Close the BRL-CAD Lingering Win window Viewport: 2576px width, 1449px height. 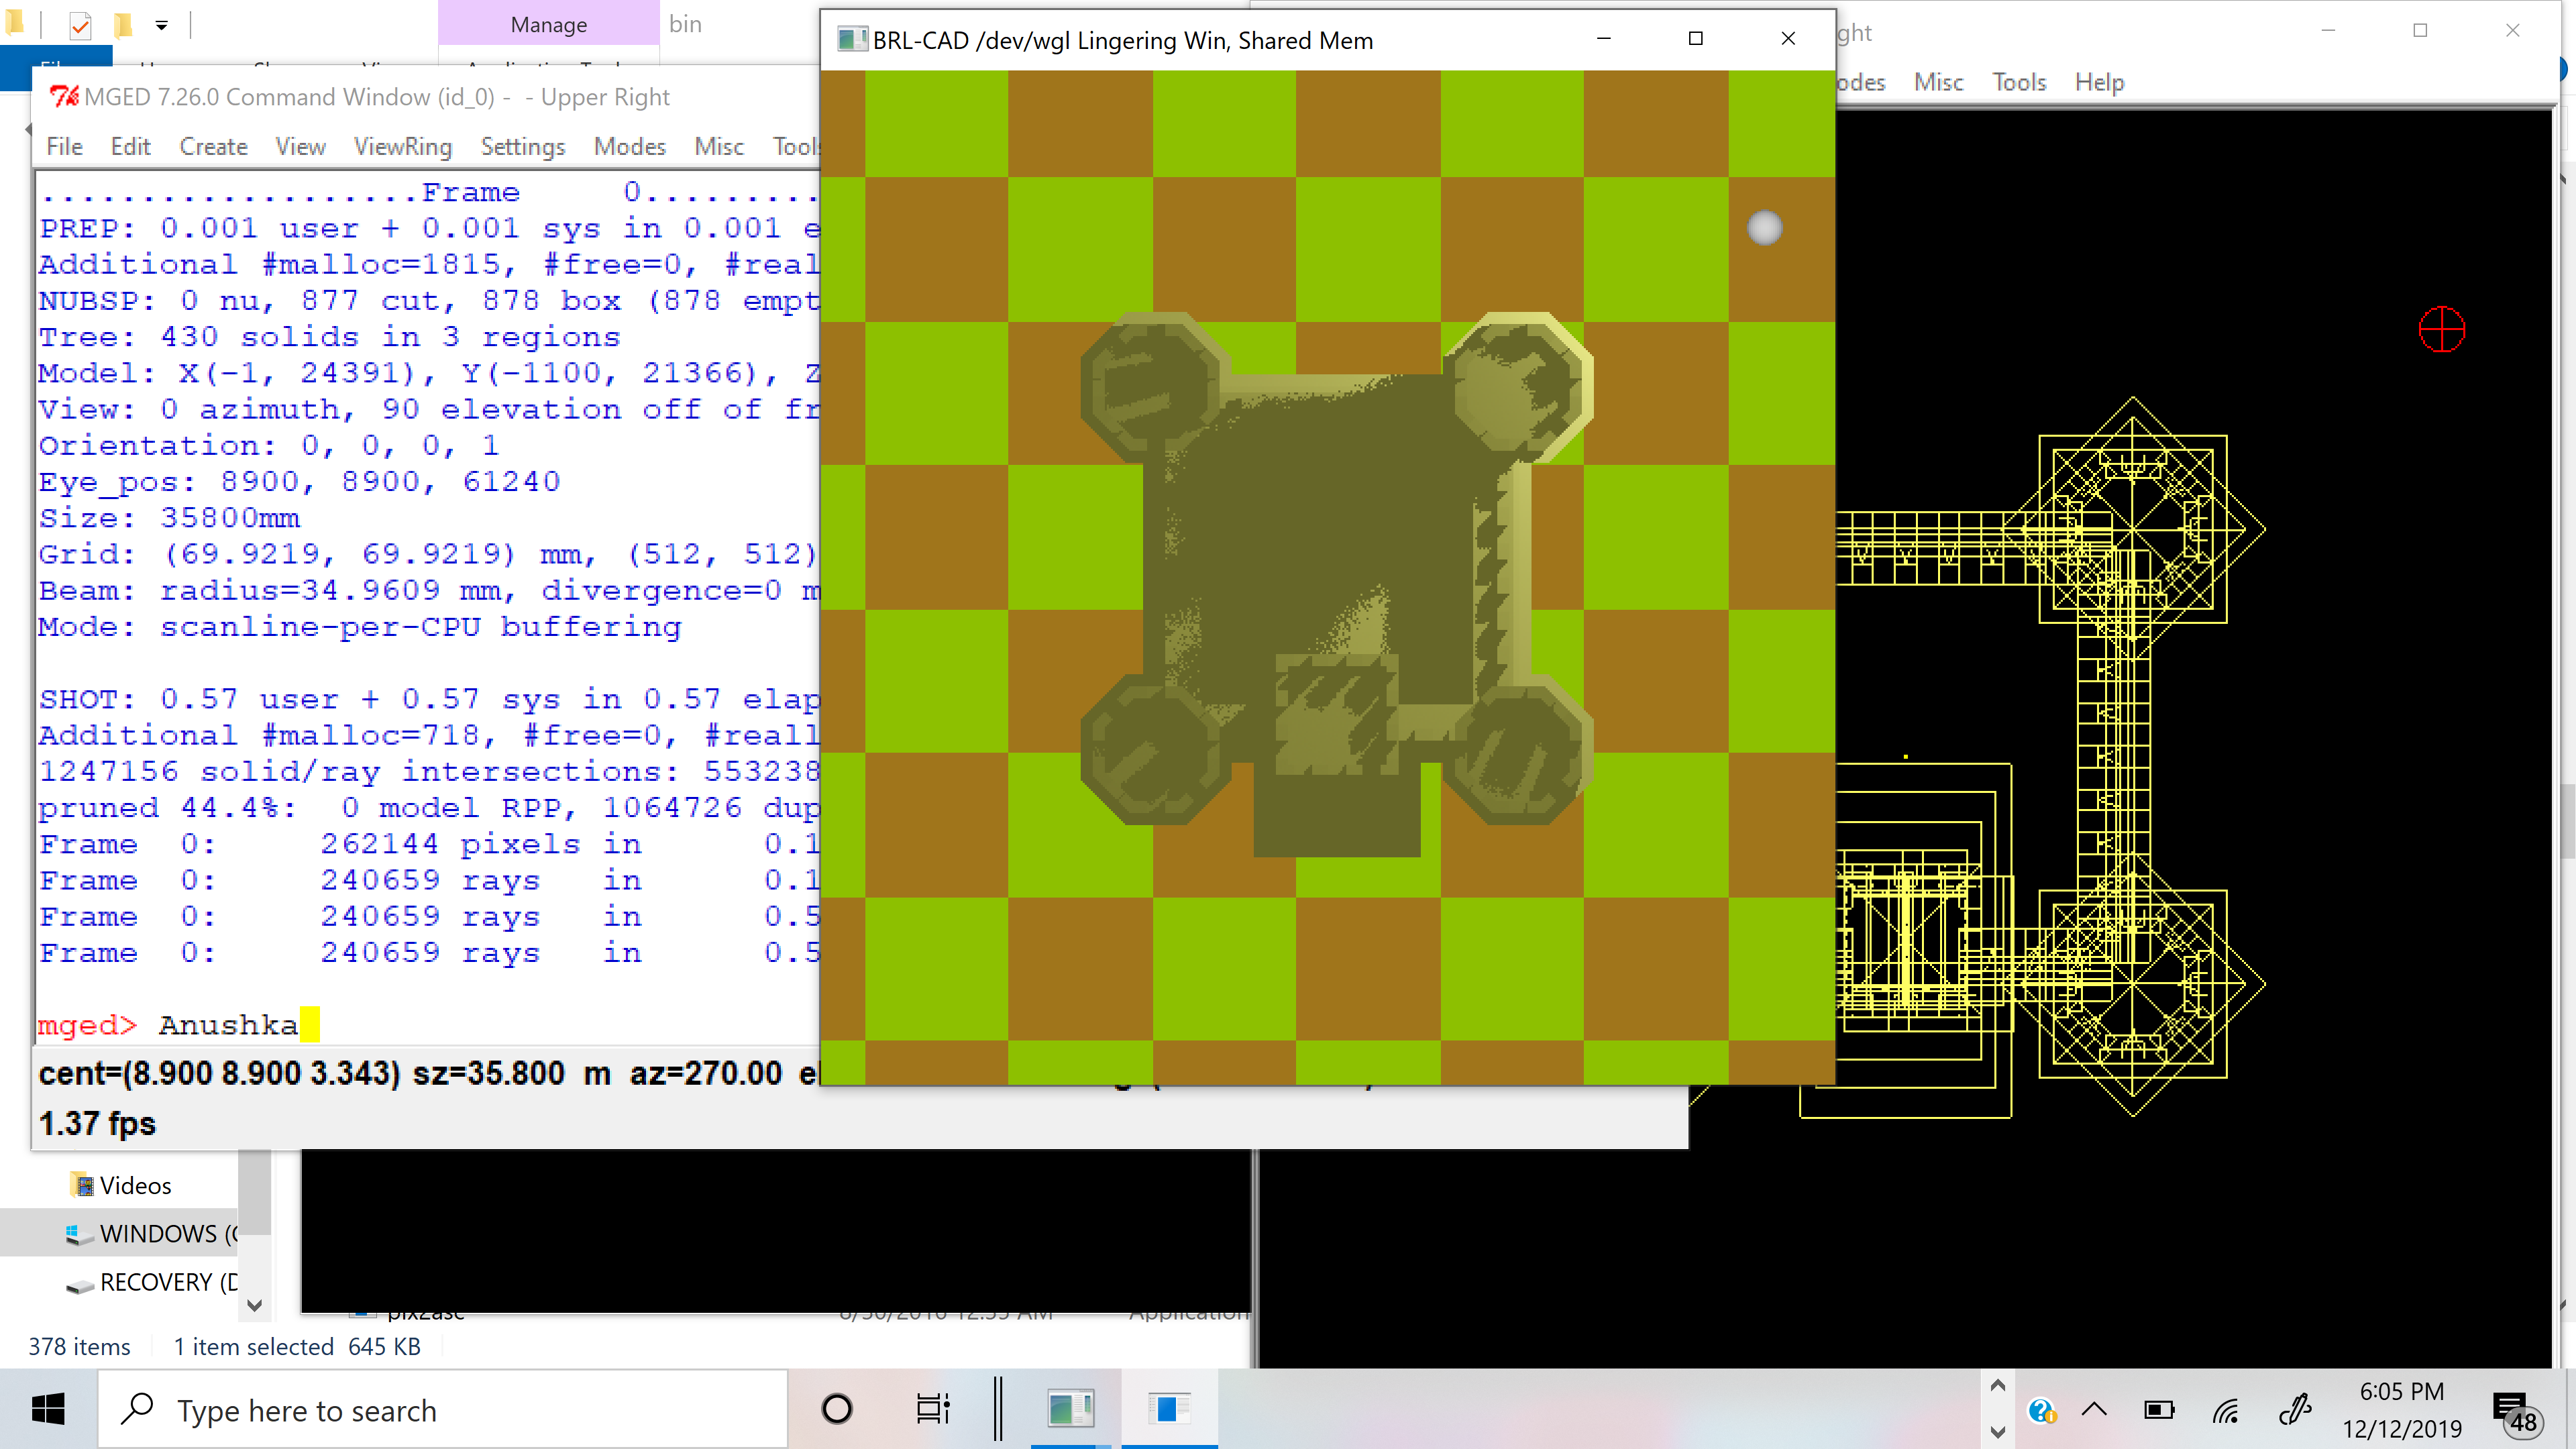click(x=1788, y=39)
